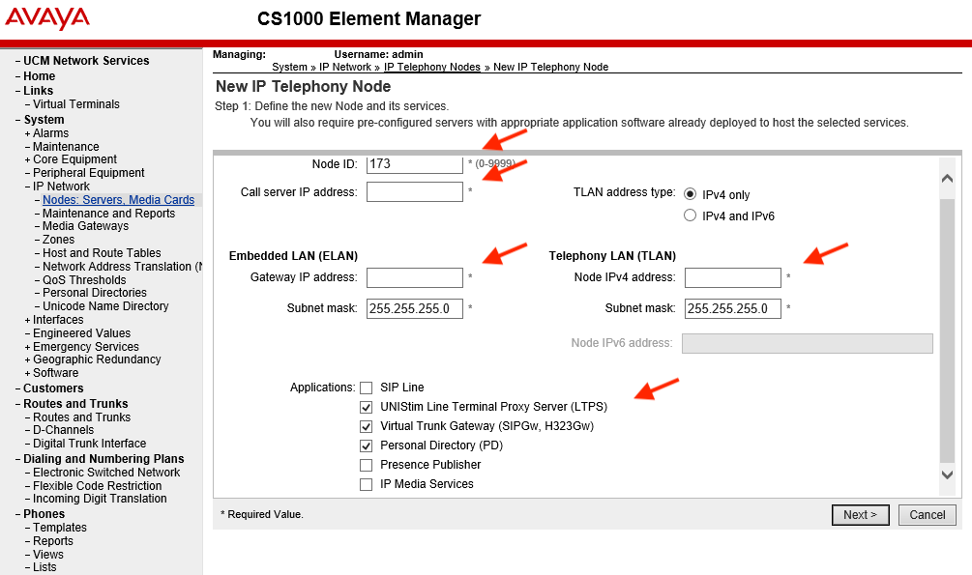Open Zones item

tap(58, 240)
